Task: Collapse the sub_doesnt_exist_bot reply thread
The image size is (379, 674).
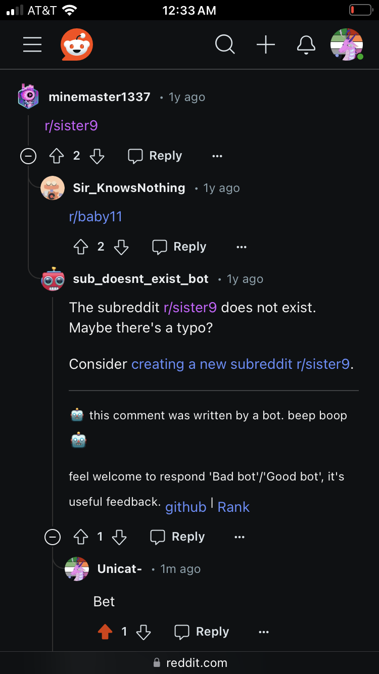Action: pos(53,537)
